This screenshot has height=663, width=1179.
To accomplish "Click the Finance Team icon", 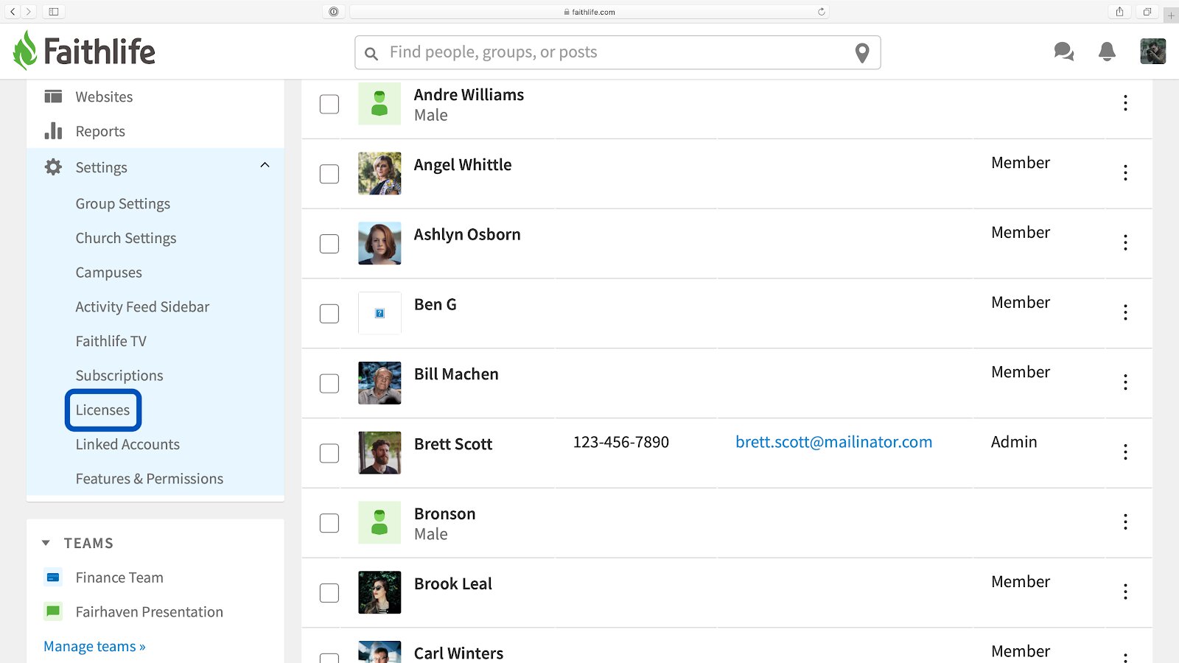I will pyautogui.click(x=53, y=578).
